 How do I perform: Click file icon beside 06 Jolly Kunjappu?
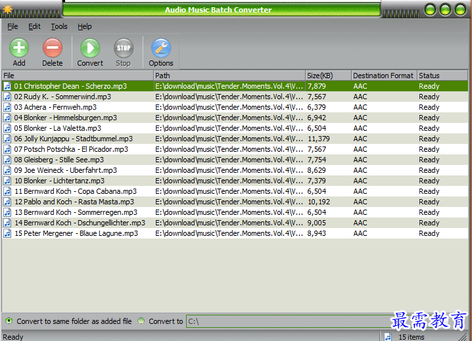pos(7,139)
